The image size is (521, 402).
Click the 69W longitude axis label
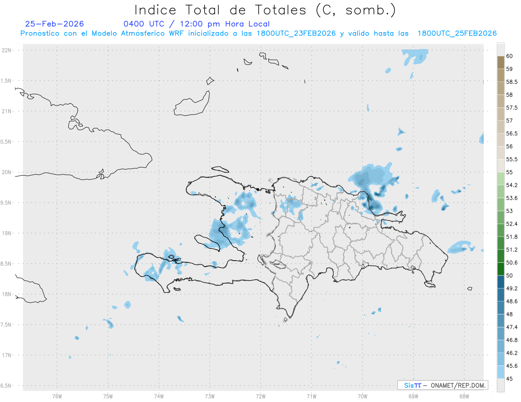pyautogui.click(x=413, y=396)
